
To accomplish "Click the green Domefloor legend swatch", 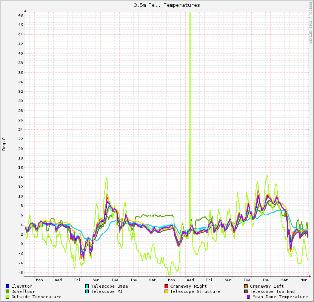I will click(8, 291).
